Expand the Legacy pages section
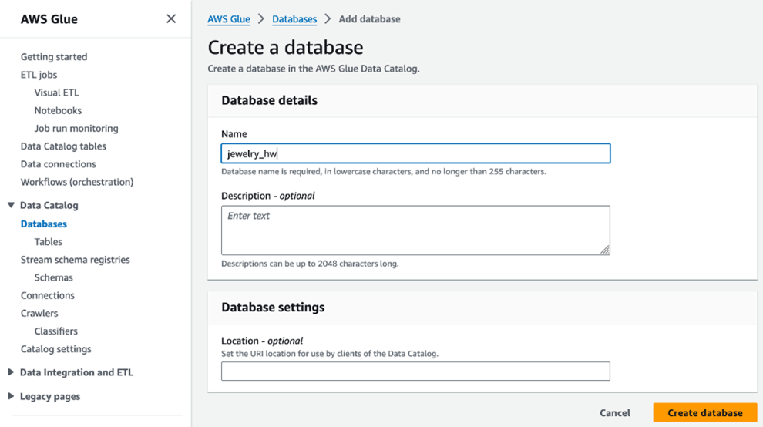The image size is (763, 427). click(11, 396)
